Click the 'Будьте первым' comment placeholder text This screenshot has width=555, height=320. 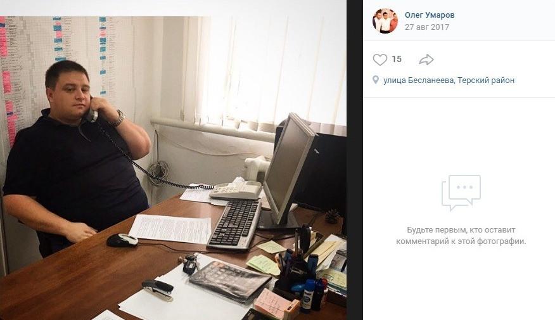[461, 236]
